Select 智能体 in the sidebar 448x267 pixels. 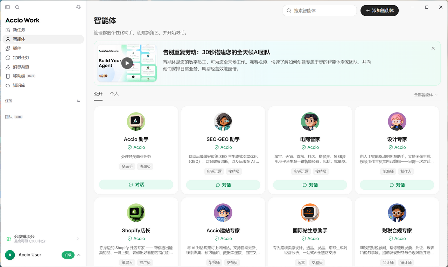click(x=43, y=39)
